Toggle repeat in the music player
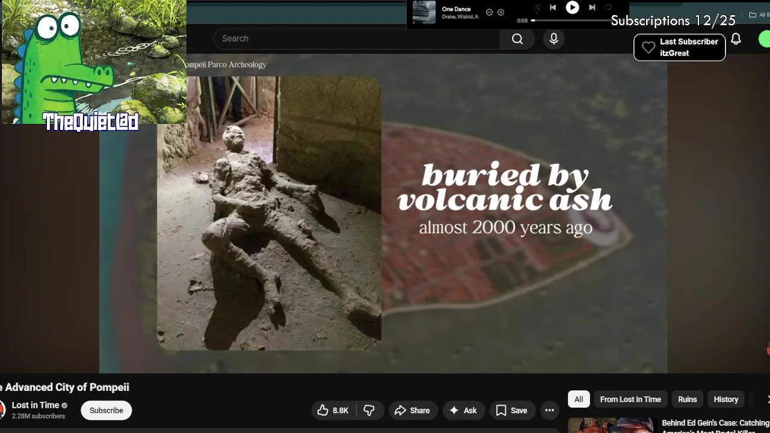Viewport: 770px width, 433px height. pos(608,7)
